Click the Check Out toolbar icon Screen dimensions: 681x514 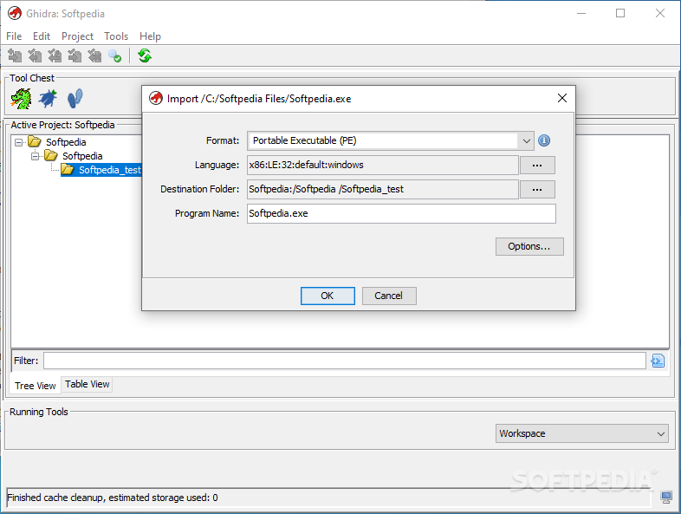(x=35, y=55)
